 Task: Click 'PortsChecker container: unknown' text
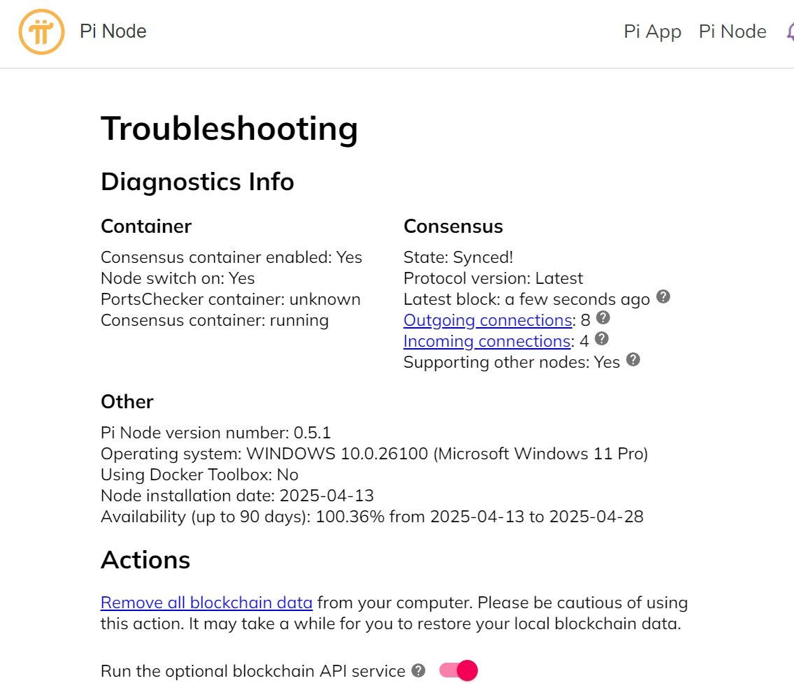[230, 299]
